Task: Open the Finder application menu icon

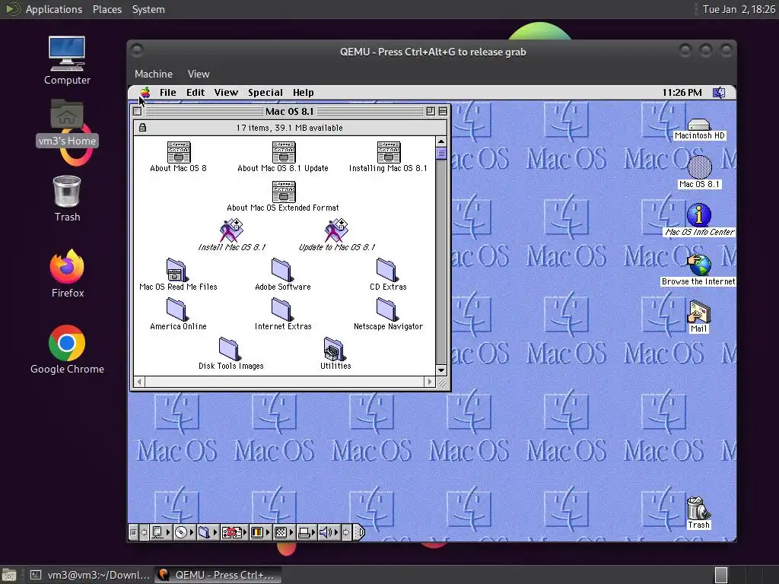Action: pos(719,92)
